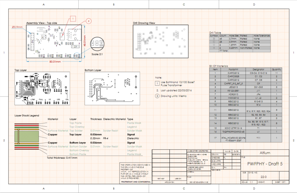The height and width of the screenshot is (193, 297).
Task: Select the 'DS1-DS5' designator cell
Action: point(258,87)
